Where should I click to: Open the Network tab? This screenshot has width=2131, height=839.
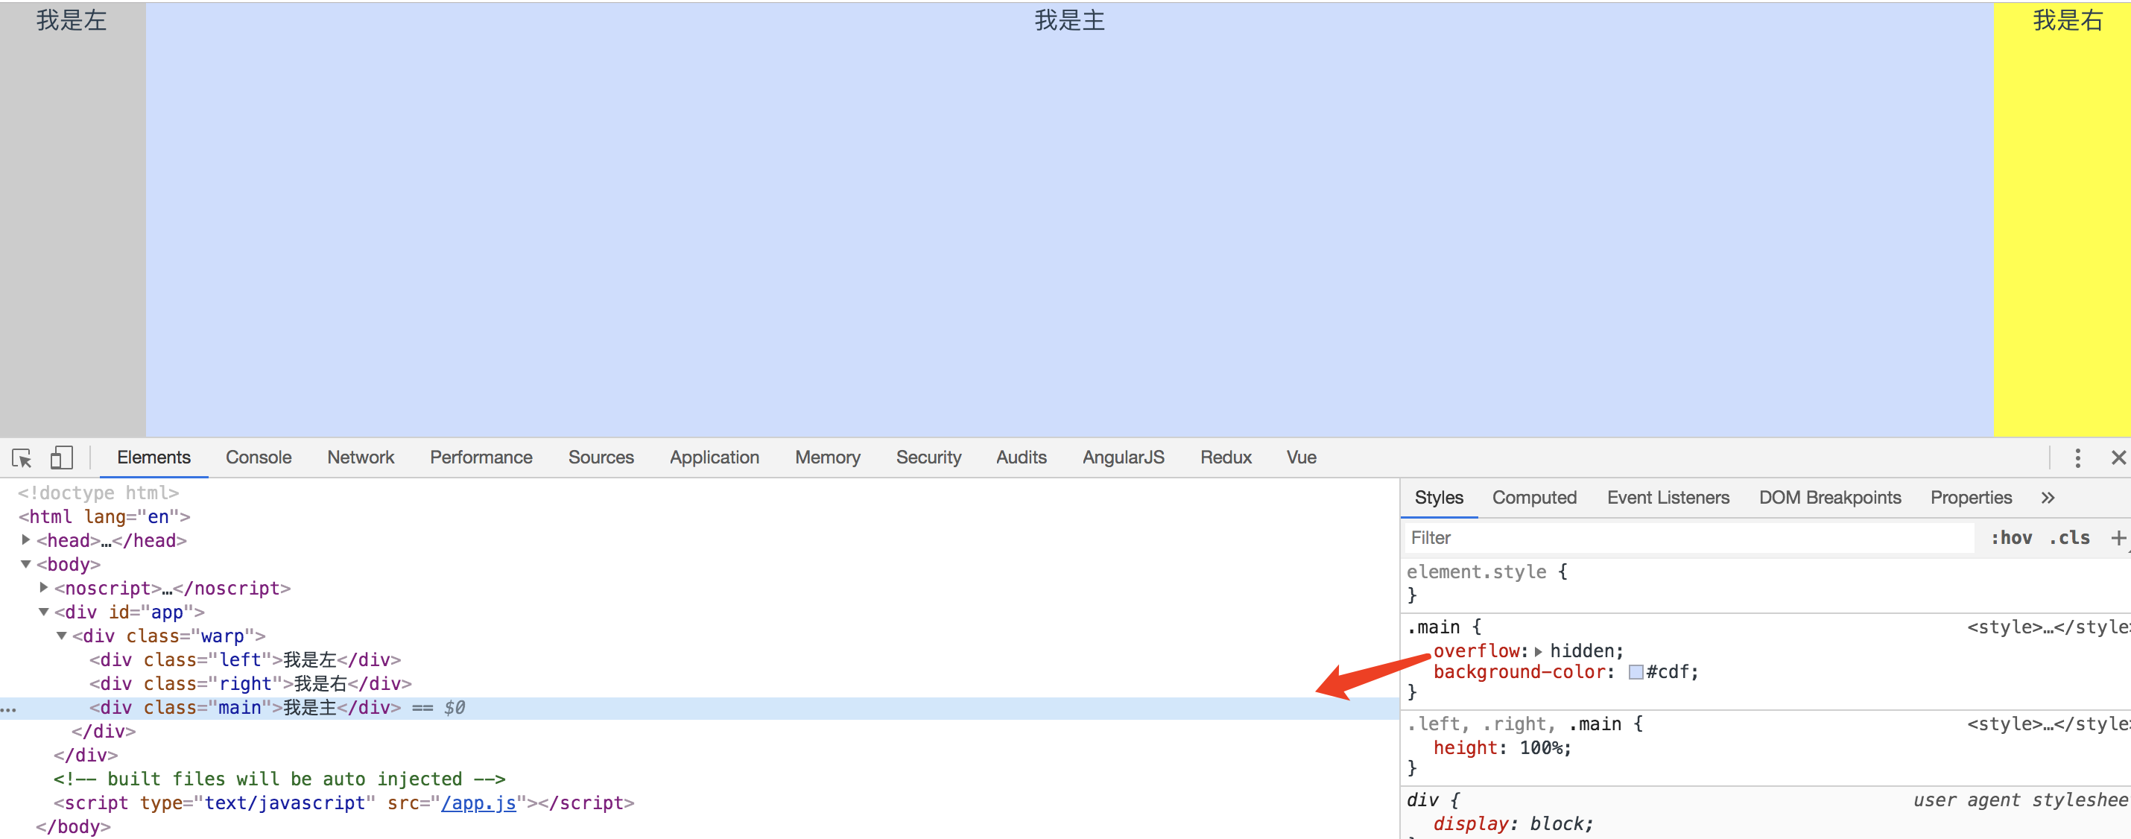click(360, 458)
